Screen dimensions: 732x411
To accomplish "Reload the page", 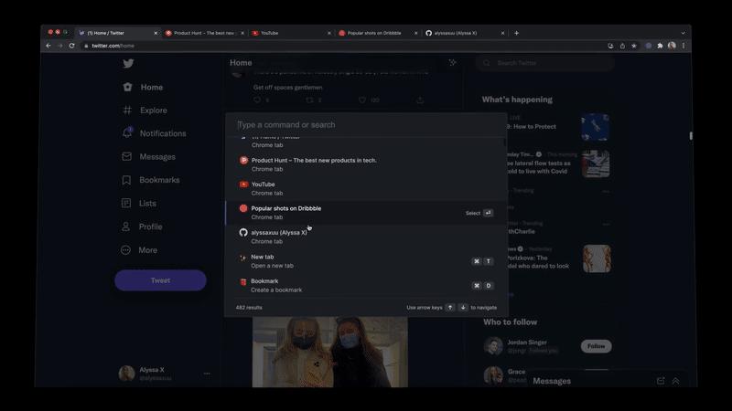I will (72, 46).
